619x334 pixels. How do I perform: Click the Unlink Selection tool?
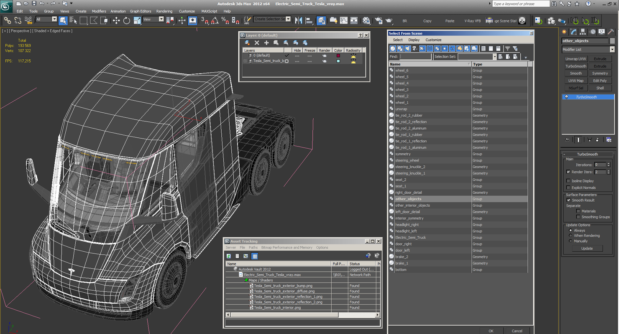tap(18, 20)
